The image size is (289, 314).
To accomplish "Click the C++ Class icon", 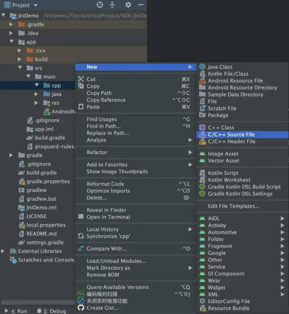I will pyautogui.click(x=202, y=127).
